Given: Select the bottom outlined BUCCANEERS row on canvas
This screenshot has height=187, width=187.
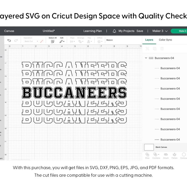Looking at the screenshot, I should click(74, 120).
